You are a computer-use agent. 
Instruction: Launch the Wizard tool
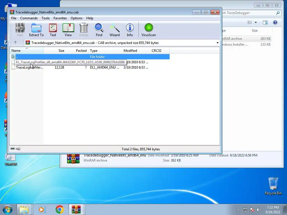click(x=115, y=30)
